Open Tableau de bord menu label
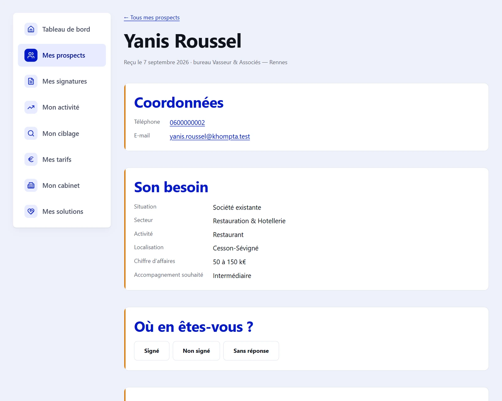 pos(66,29)
